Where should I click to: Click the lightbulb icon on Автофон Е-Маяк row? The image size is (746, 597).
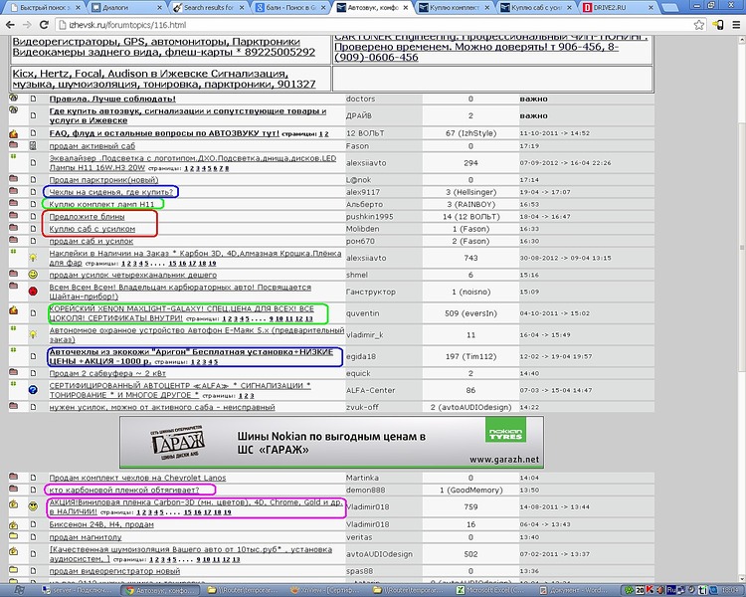pyautogui.click(x=33, y=334)
